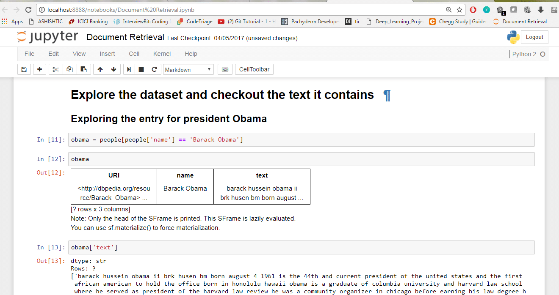
Task: Move selected cell up arrow
Action: pos(100,70)
